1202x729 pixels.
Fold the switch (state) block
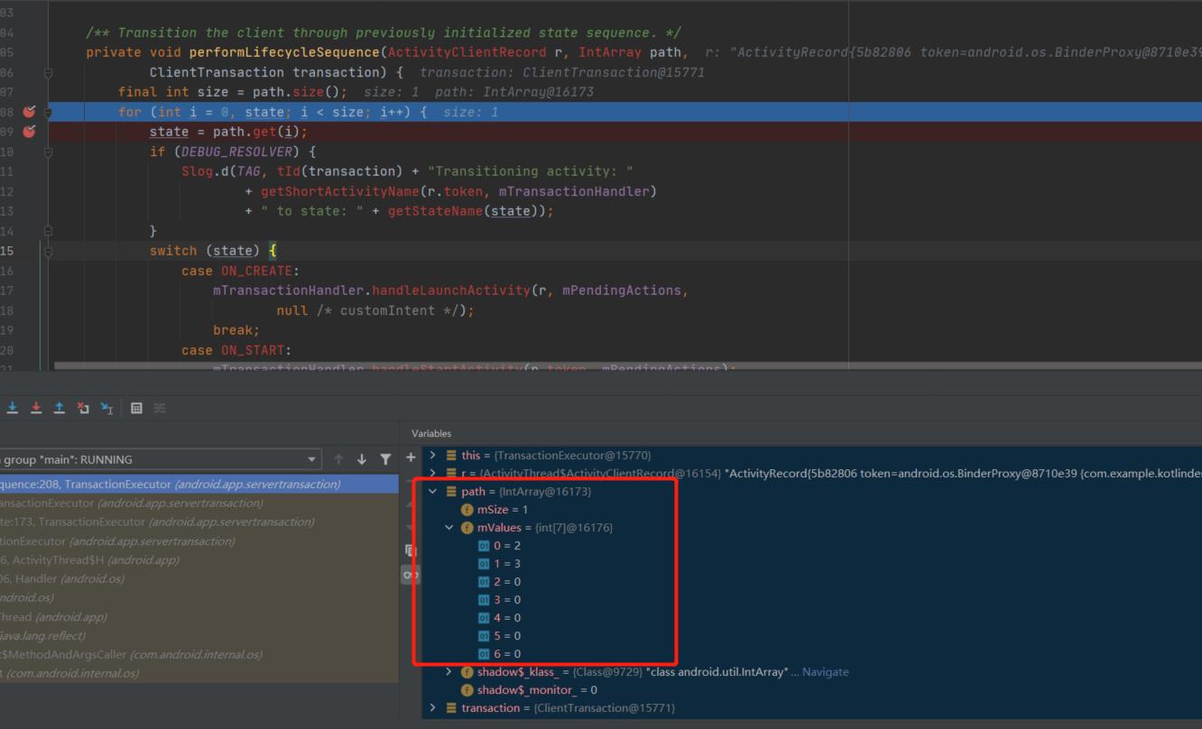click(48, 251)
